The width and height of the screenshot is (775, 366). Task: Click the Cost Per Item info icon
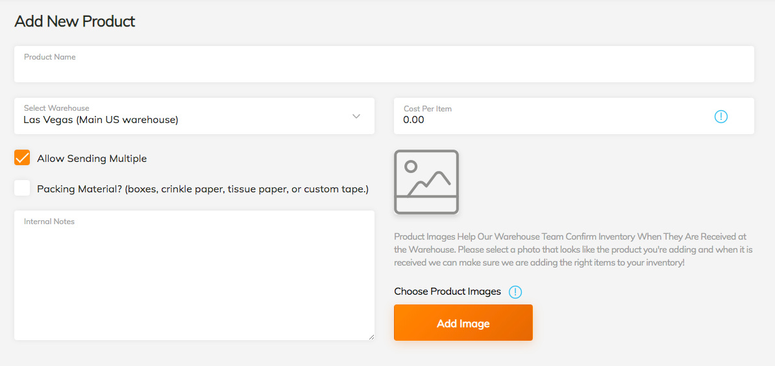(721, 117)
